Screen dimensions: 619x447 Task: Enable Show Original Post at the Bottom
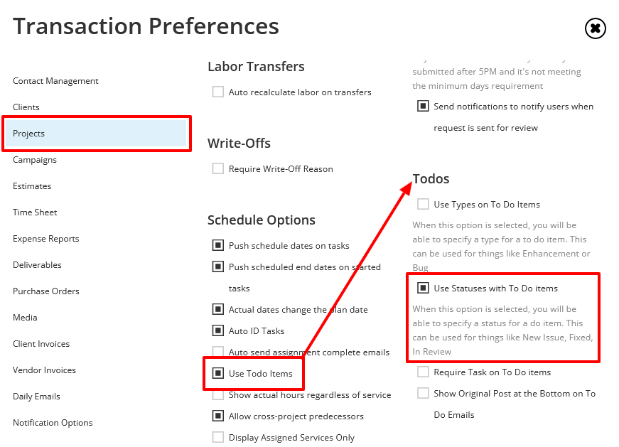[x=424, y=393]
